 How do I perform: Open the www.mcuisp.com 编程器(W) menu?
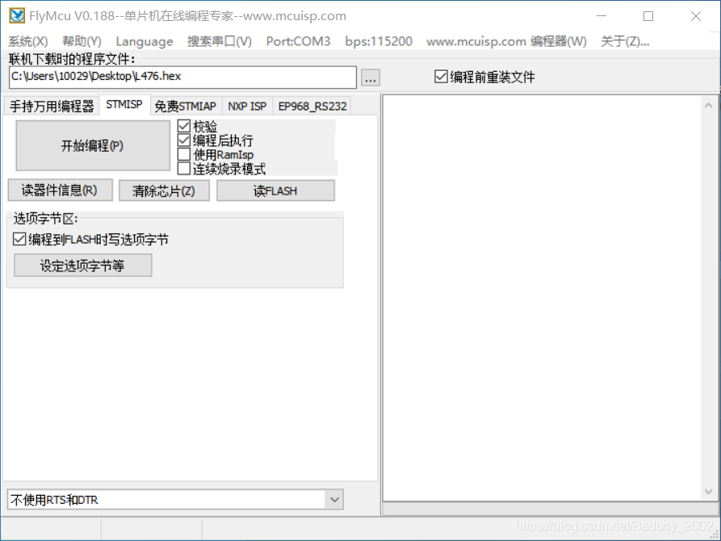click(506, 41)
